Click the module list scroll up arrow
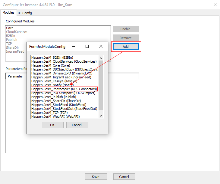220x184 pixels. [101, 58]
